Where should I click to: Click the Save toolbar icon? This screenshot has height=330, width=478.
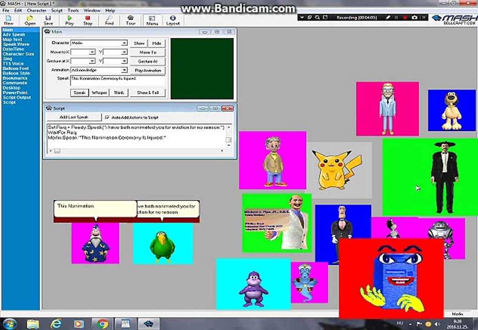click(48, 20)
